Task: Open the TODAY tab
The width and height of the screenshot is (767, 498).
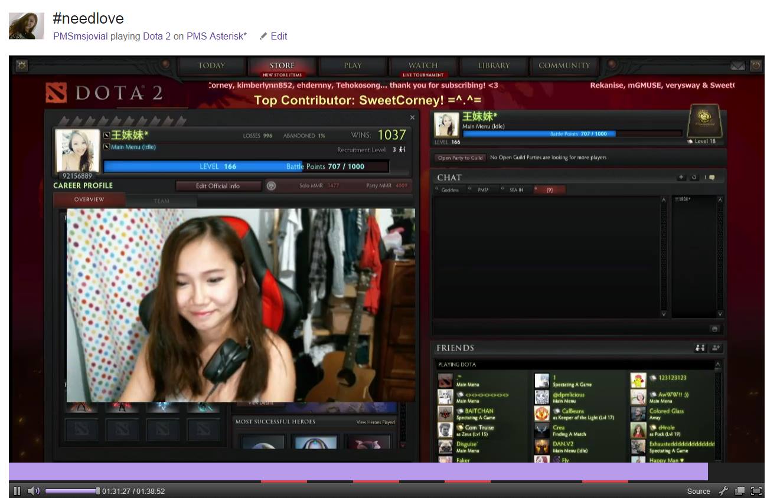Action: 211,66
